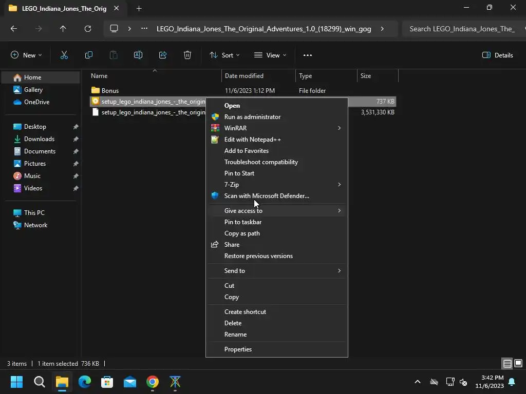Sort by Size column header
Image resolution: width=526 pixels, height=394 pixels.
tap(378, 76)
